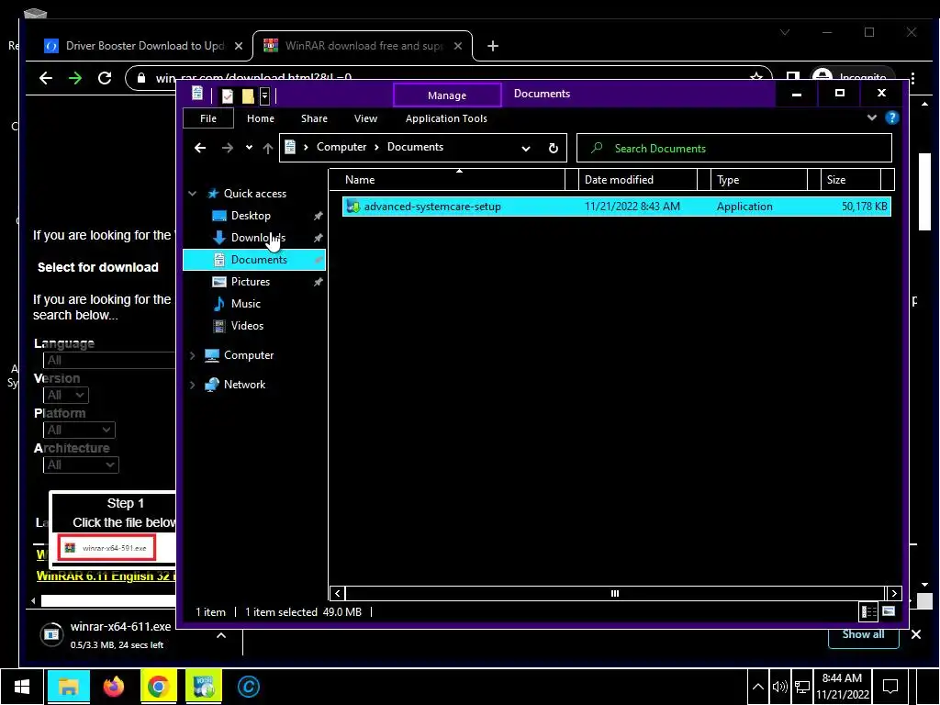Switch to Large icons view in status bar
The width and height of the screenshot is (940, 705).
point(889,611)
